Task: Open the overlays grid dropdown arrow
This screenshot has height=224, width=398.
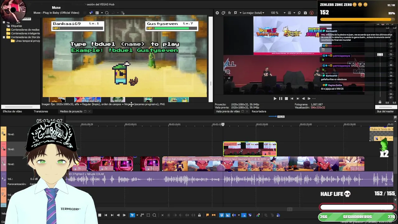Action: coord(294,13)
